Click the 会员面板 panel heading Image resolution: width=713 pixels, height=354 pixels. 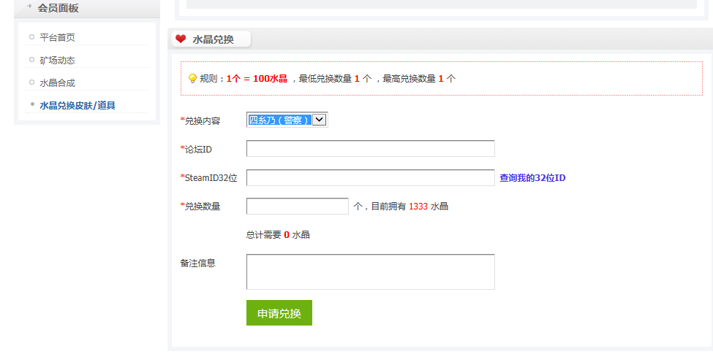[x=58, y=8]
